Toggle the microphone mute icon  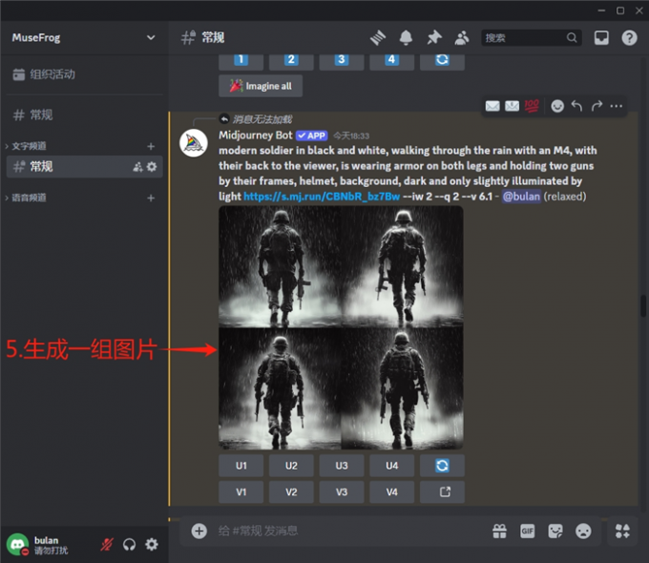pyautogui.click(x=107, y=544)
